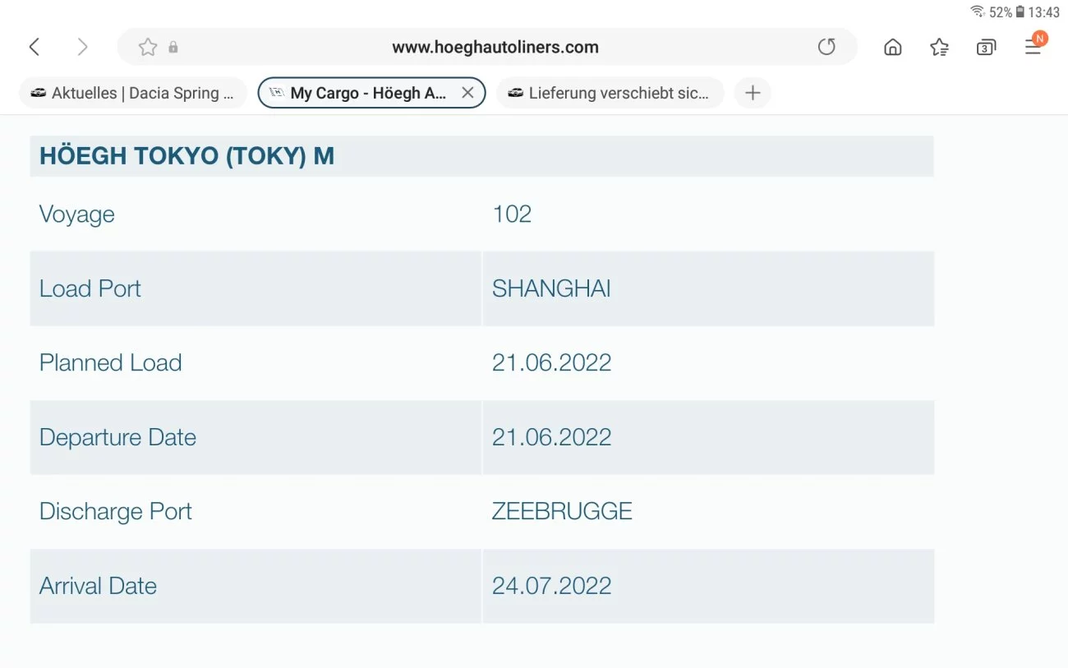Viewport: 1068px width, 668px height.
Task: Add a new browser tab
Action: [x=753, y=93]
